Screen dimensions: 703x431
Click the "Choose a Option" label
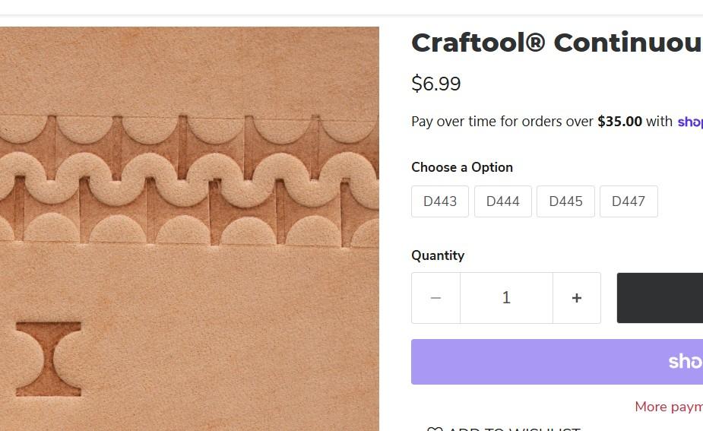462,167
